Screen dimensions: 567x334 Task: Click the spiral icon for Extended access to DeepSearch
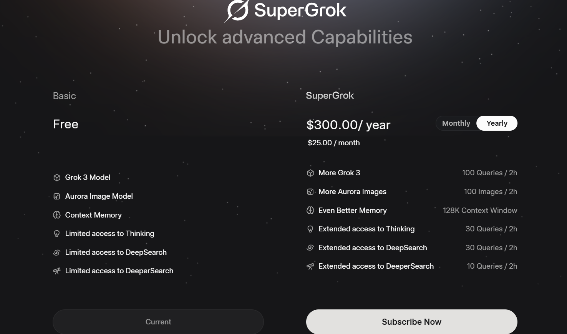[x=310, y=248]
